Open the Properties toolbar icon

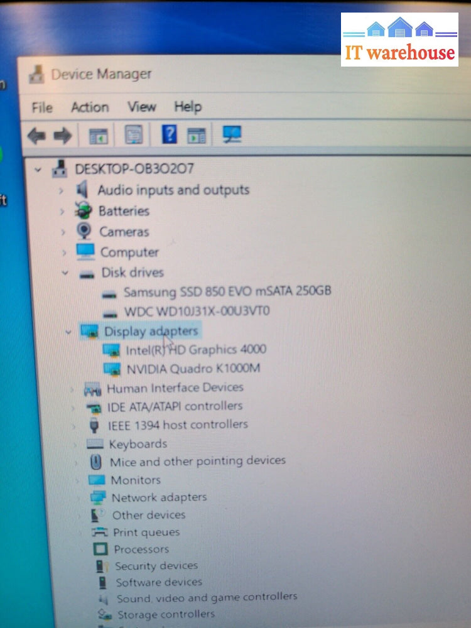[x=134, y=134]
